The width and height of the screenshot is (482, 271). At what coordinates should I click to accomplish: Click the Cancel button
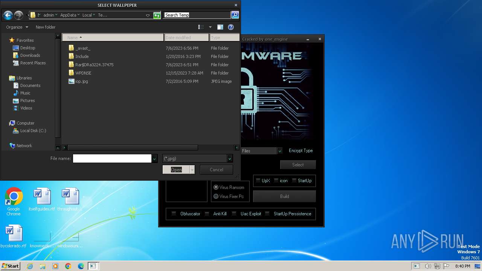click(217, 170)
